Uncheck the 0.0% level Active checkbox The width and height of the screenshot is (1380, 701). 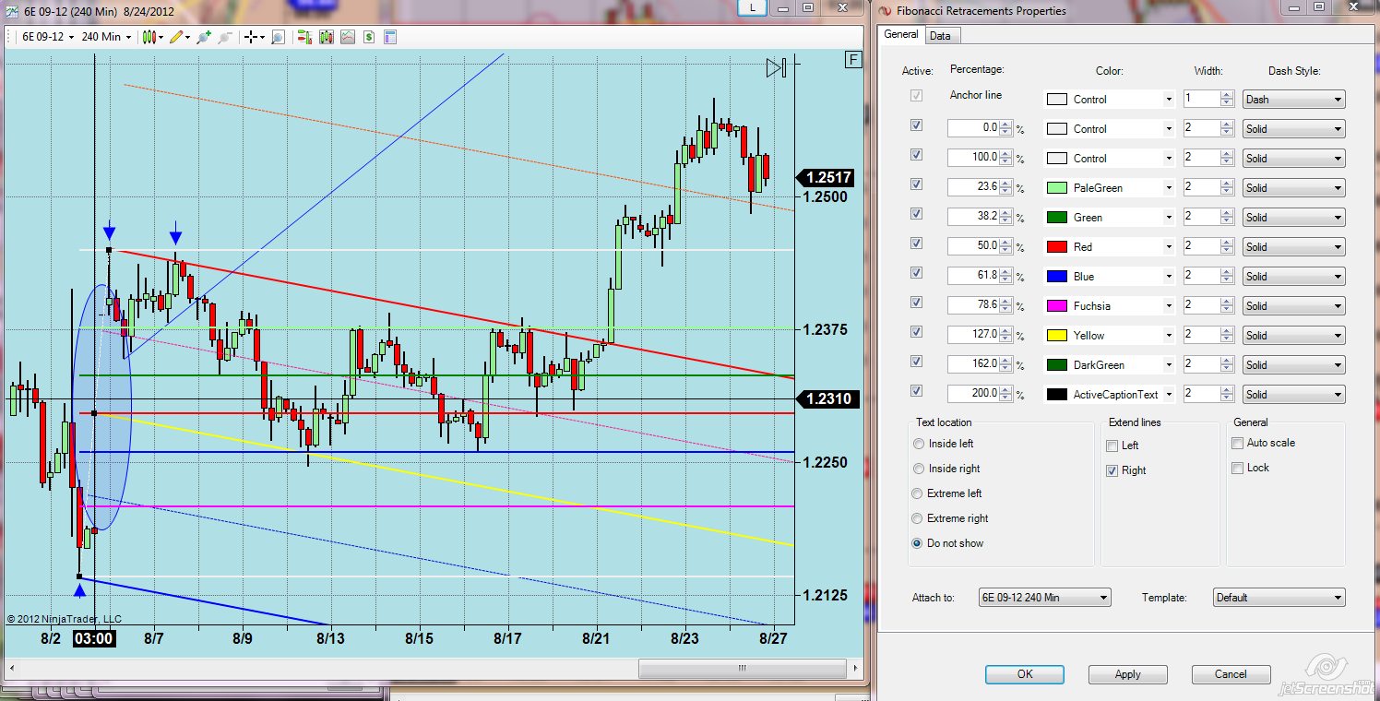pyautogui.click(x=916, y=125)
